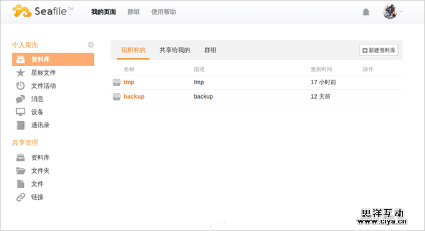Open 设备 in the sidebar
This screenshot has width=425, height=231.
point(37,112)
